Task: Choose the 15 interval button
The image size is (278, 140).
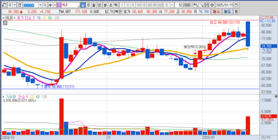Action: click(144, 5)
